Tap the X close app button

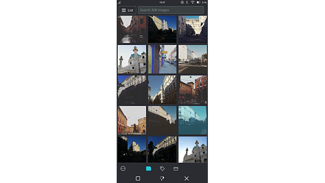[187, 178]
